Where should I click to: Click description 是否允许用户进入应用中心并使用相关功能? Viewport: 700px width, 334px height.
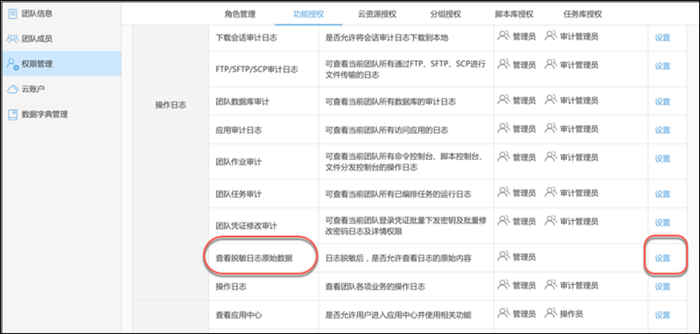(398, 316)
